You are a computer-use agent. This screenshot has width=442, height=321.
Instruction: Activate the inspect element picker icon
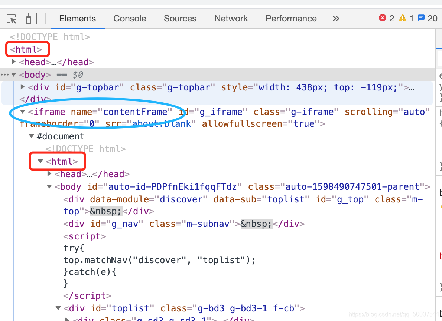(12, 19)
